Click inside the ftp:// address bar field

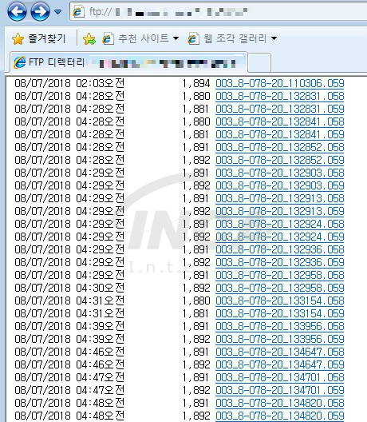218,12
